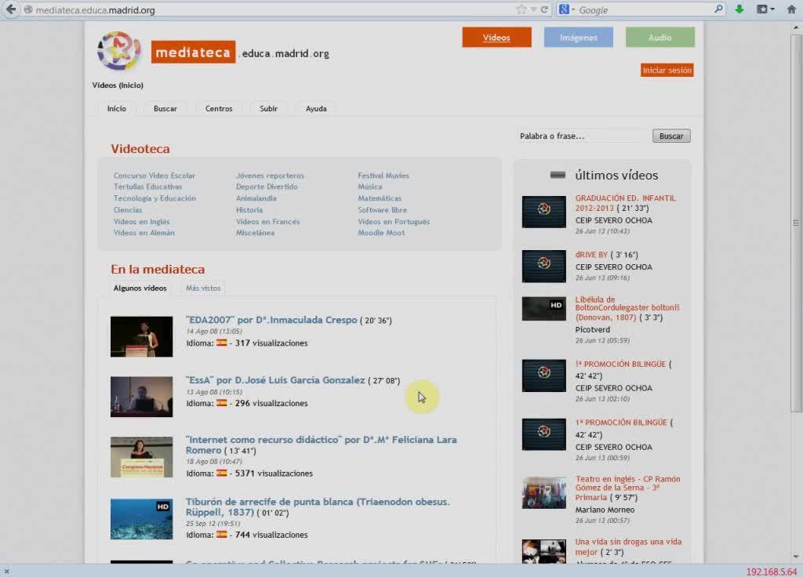Close the bottom bar with the x icon
This screenshot has width=803, height=577.
tap(6, 571)
